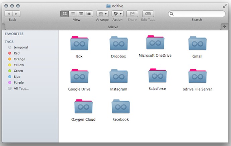231x146 pixels.
Task: Open the Dropbox folder icon
Action: pos(119,43)
